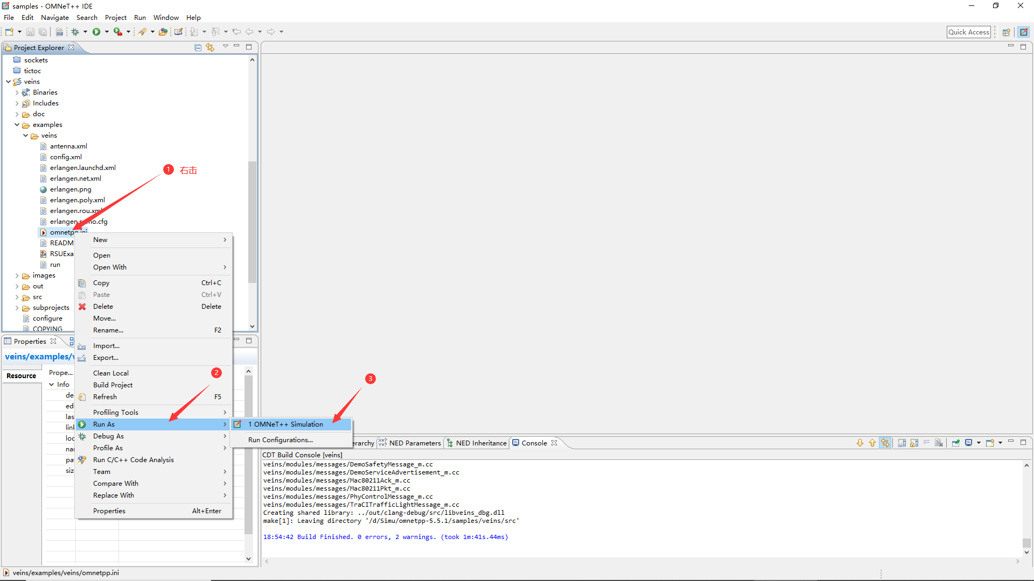
Task: Click the Build All toolbar icon
Action: point(59,32)
